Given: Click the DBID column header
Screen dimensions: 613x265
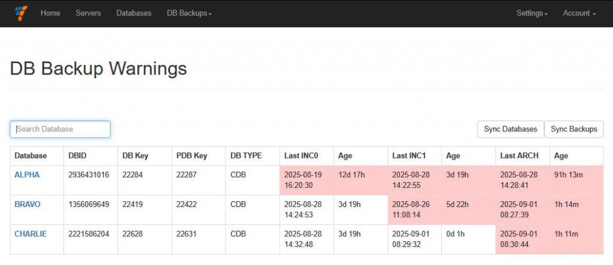Looking at the screenshot, I should coord(78,156).
